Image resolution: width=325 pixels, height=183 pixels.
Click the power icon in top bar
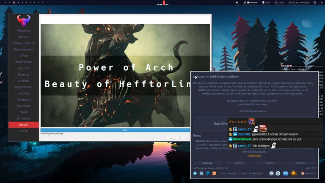[315, 3]
